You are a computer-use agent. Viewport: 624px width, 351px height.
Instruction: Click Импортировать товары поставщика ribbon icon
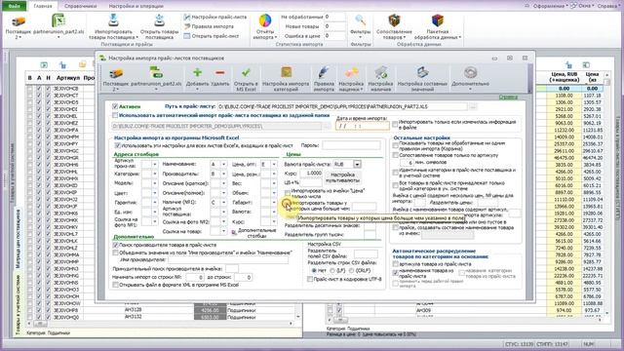coord(113,20)
